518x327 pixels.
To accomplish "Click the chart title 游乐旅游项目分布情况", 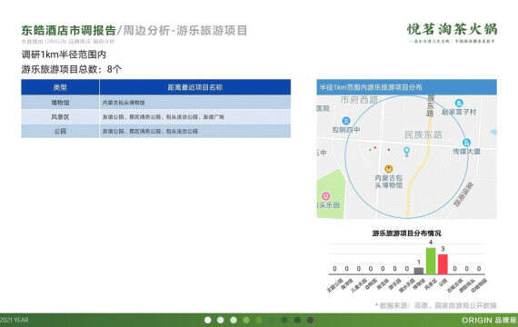I will click(406, 233).
